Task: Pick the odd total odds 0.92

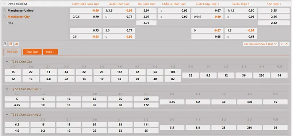Action: pyautogui.click(x=174, y=11)
